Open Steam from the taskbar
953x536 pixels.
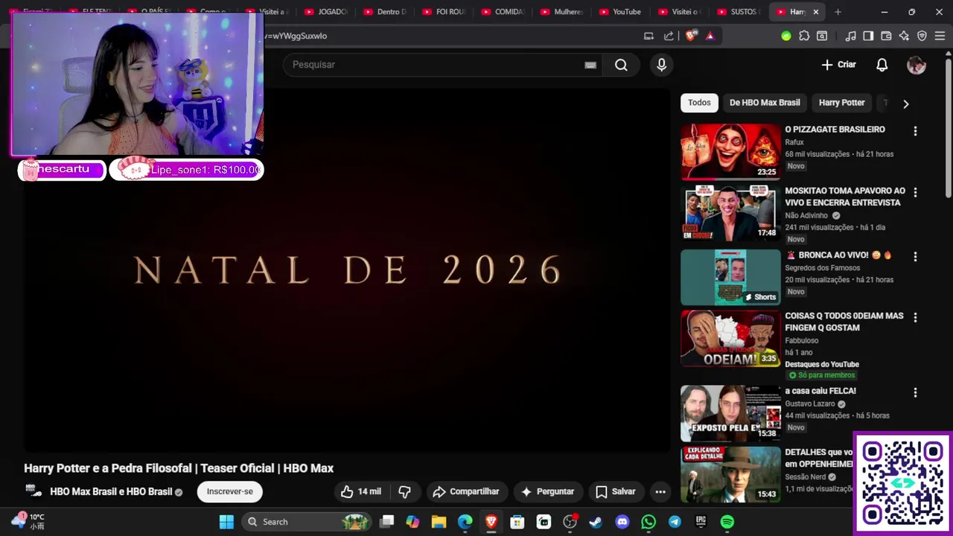click(596, 522)
